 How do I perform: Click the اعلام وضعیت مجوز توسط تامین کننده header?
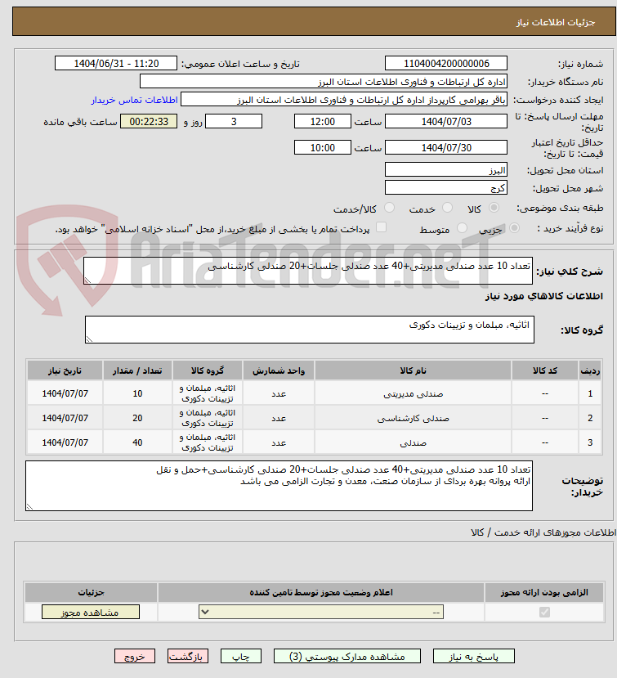321,592
